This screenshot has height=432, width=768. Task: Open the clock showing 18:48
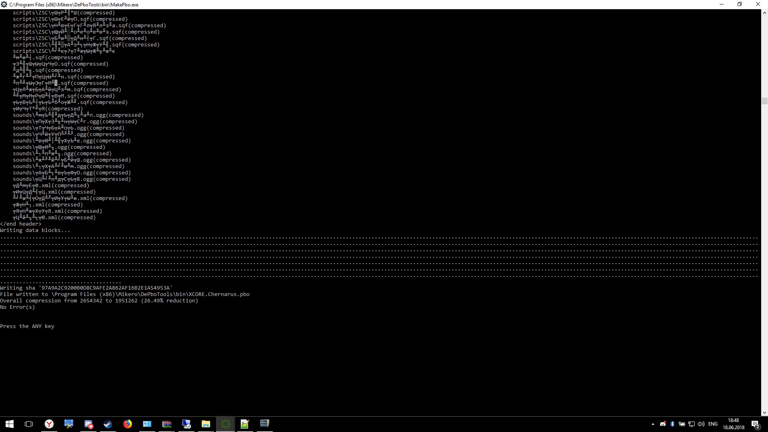coord(734,424)
